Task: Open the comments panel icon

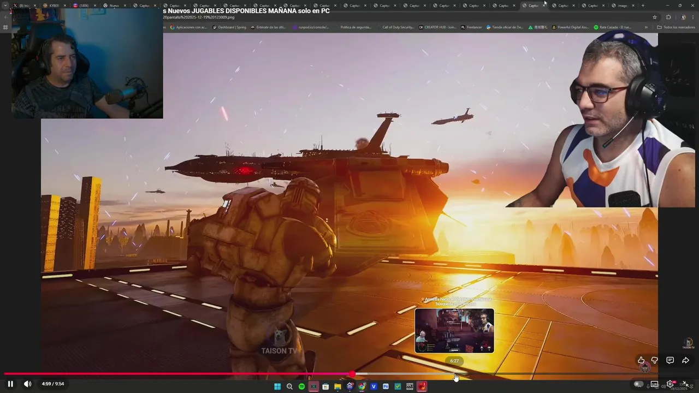Action: click(x=670, y=360)
